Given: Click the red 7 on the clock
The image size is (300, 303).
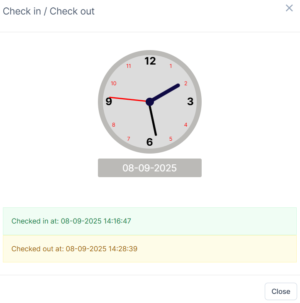Looking at the screenshot, I should point(129,139).
